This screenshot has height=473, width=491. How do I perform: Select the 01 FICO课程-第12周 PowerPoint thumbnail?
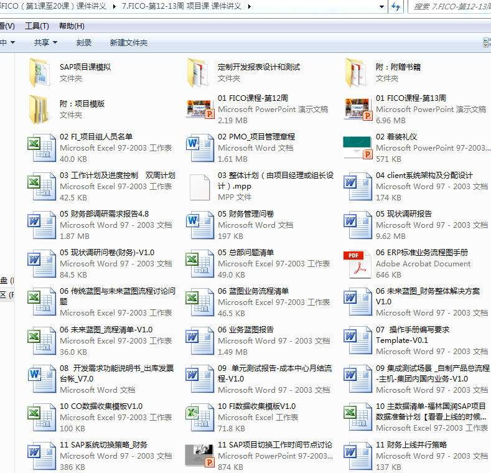coord(200,109)
